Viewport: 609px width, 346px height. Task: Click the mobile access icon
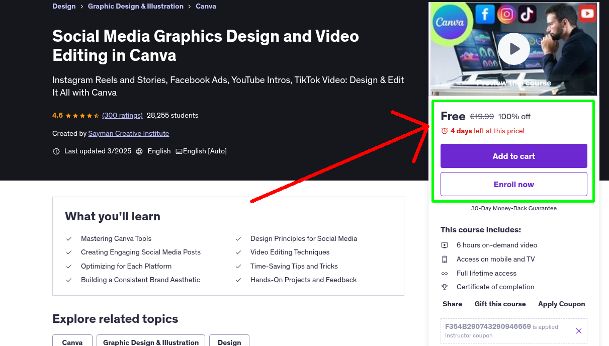pos(445,259)
